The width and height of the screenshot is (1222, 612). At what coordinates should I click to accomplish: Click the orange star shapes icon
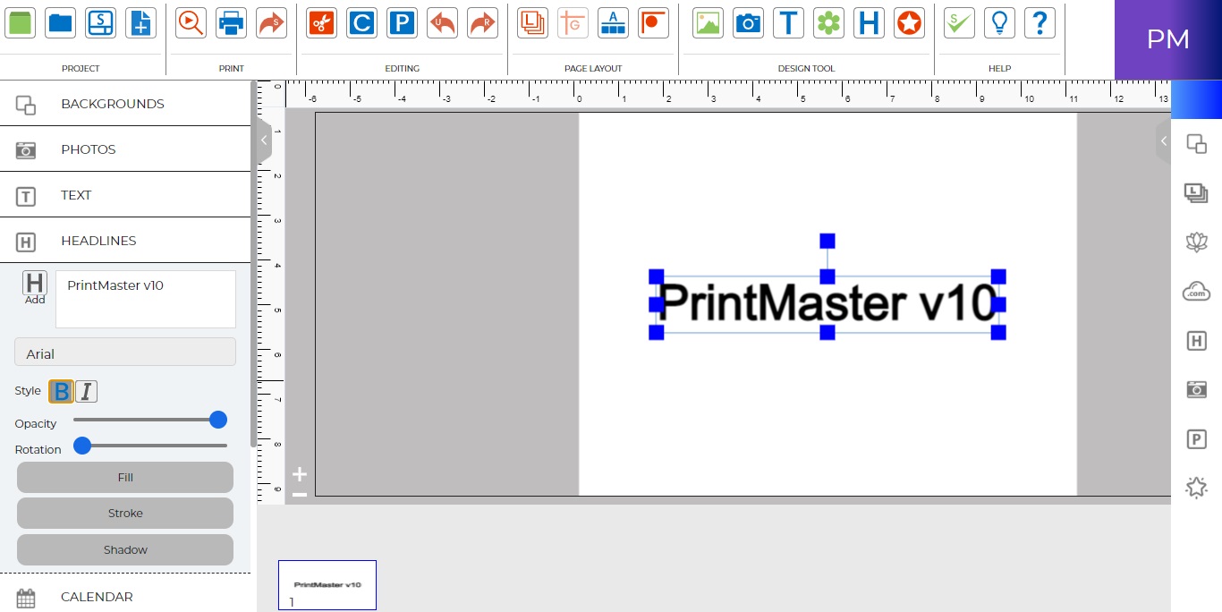pyautogui.click(x=909, y=22)
